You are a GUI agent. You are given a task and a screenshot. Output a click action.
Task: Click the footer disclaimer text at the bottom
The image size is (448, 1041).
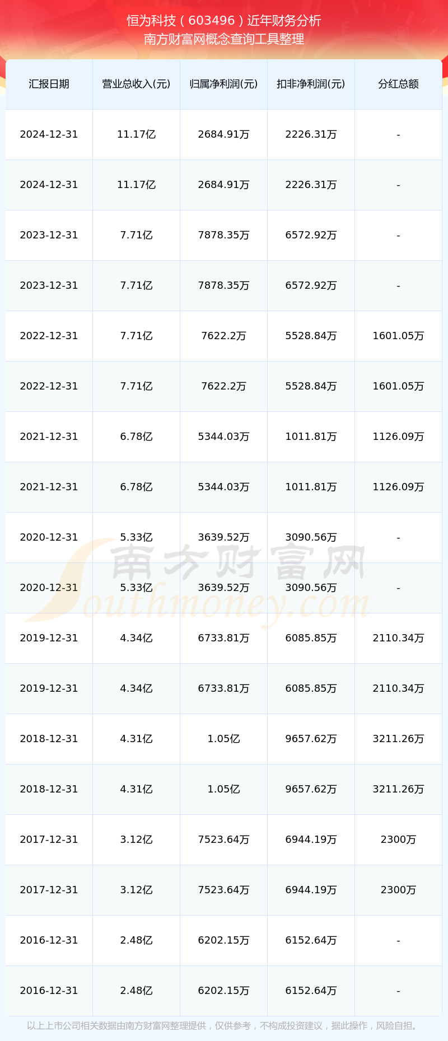tap(224, 1026)
